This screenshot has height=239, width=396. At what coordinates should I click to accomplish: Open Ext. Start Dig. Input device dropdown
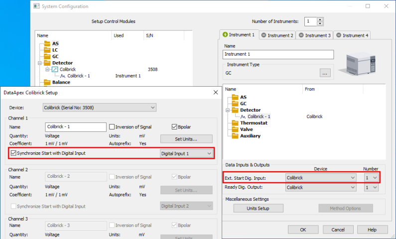[321, 177]
